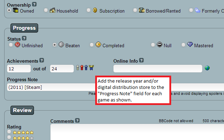The height and width of the screenshot is (140, 224).
Task: Click the blue achievement ribbon icon
Action: (86, 68)
